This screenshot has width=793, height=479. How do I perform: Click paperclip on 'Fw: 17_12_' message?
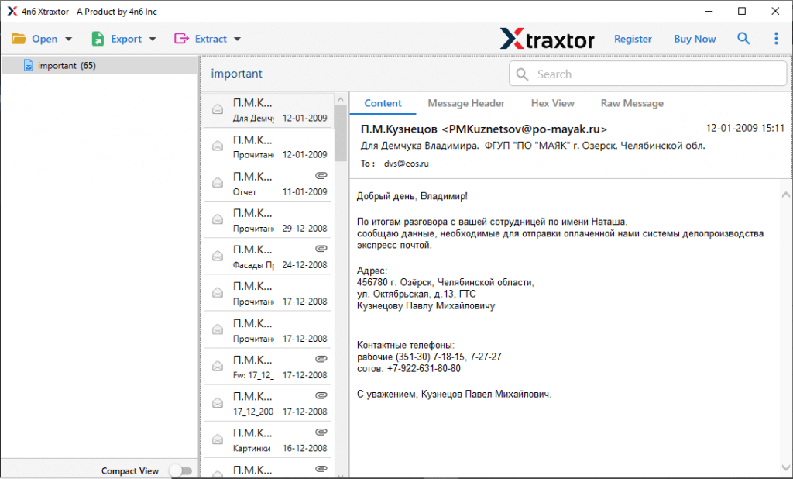321,359
